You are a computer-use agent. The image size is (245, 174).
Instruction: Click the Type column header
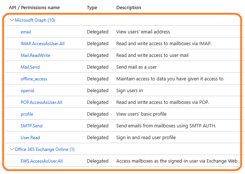(x=92, y=8)
